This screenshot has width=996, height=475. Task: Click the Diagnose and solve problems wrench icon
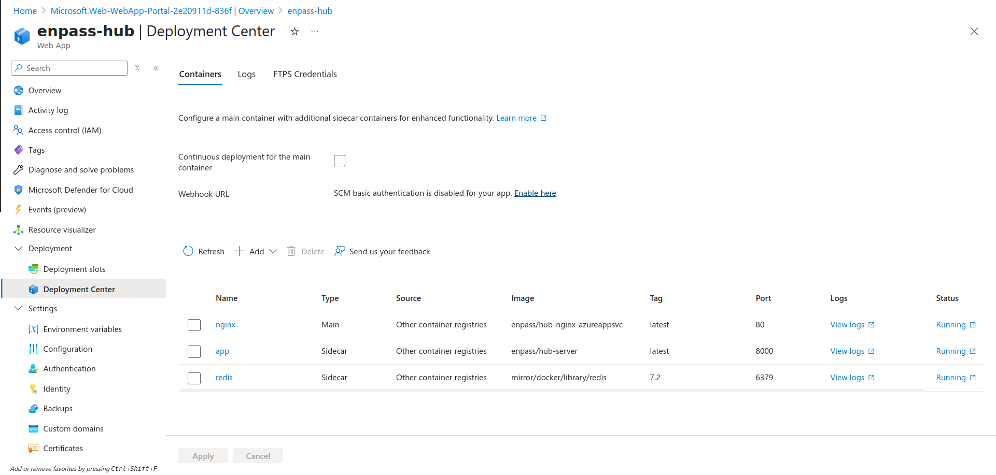[x=19, y=170]
